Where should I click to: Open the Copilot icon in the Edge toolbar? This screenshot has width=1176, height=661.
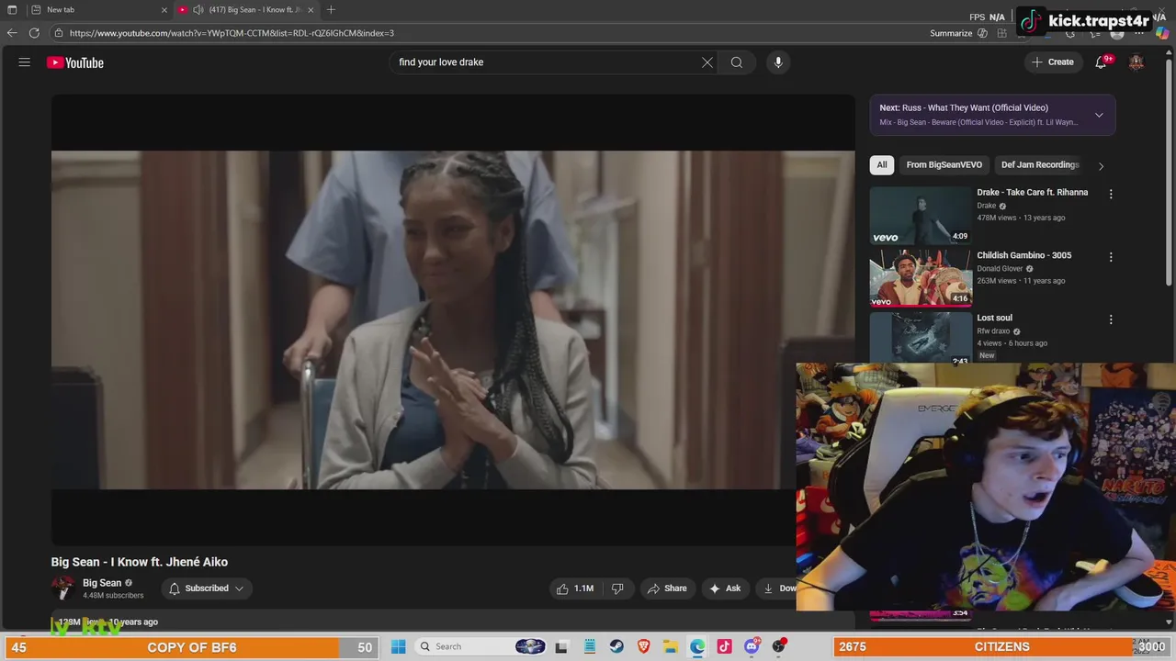[x=1162, y=33]
